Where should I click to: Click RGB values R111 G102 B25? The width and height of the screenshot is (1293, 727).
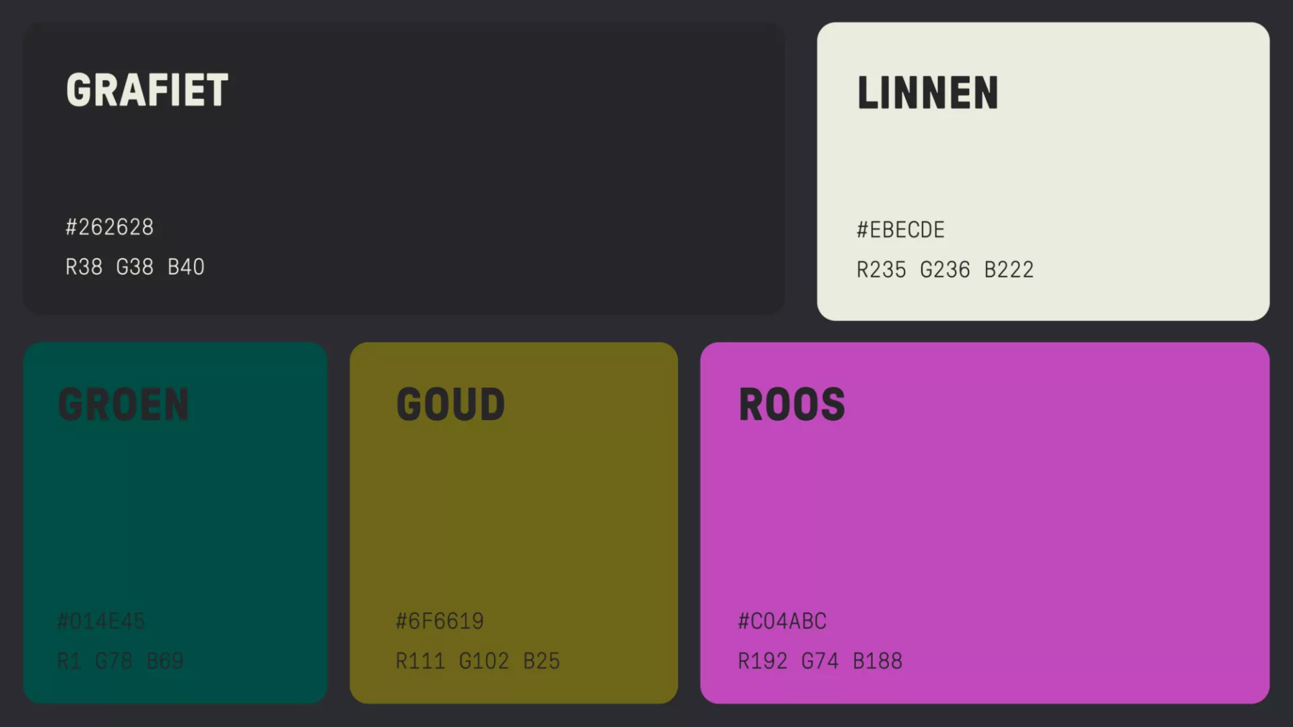477,661
